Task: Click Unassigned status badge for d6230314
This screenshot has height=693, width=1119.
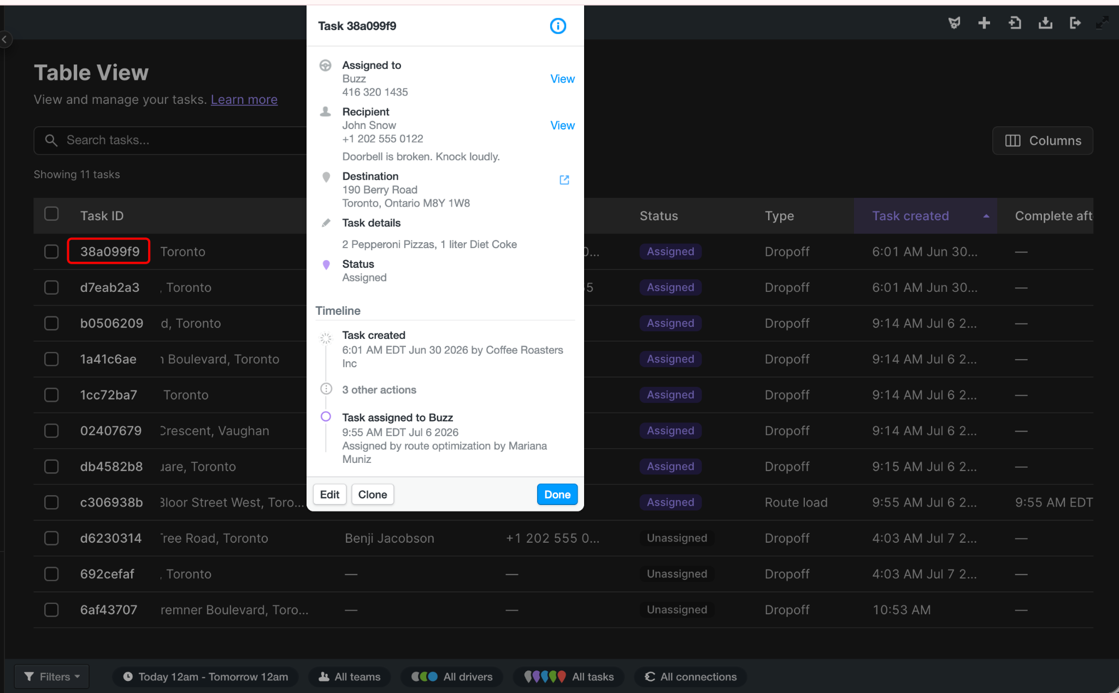Action: [x=677, y=538]
